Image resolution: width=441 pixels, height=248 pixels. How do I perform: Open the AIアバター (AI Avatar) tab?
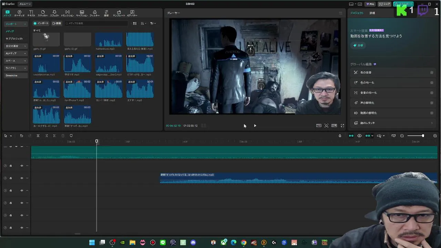[132, 13]
